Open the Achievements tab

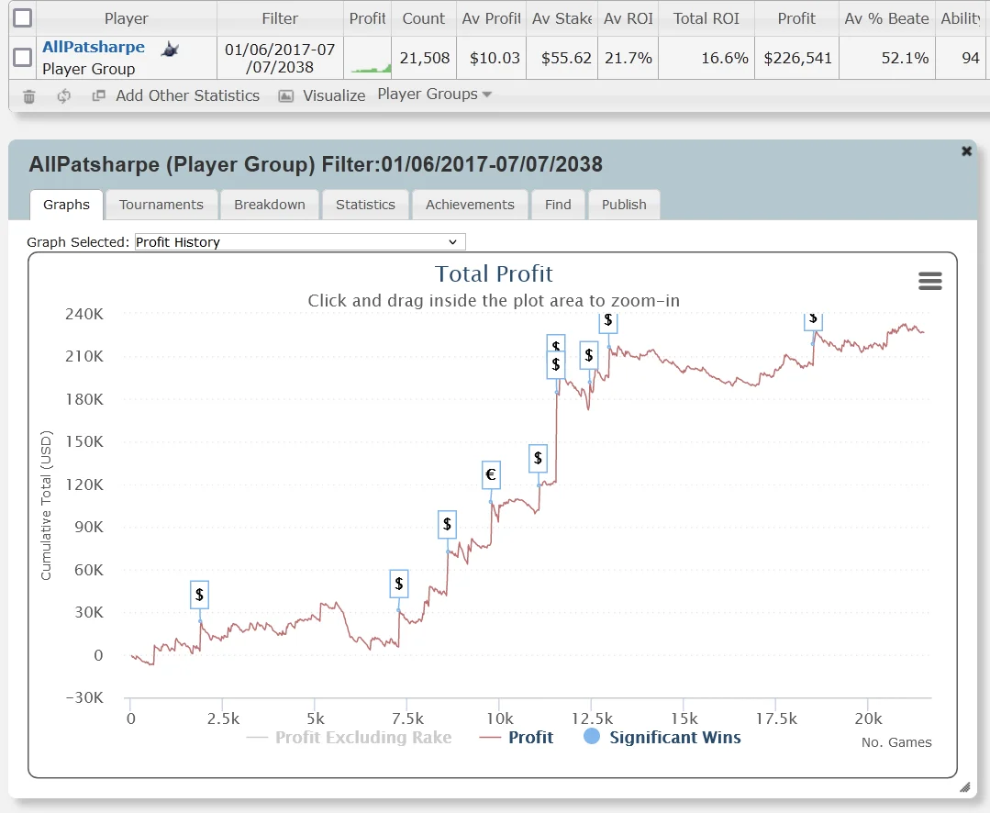pyautogui.click(x=470, y=205)
